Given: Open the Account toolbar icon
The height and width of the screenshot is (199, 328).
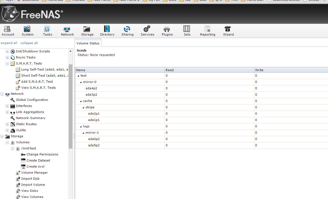Looking at the screenshot, I should 8,31.
